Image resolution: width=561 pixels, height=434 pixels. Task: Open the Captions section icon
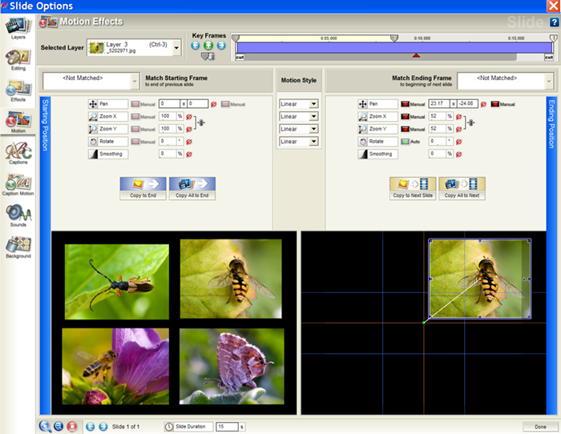coord(18,152)
